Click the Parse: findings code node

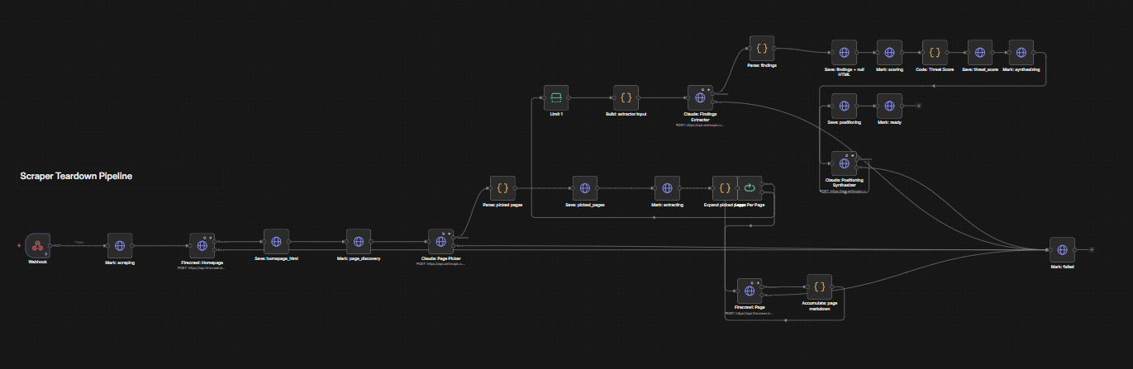click(x=762, y=49)
